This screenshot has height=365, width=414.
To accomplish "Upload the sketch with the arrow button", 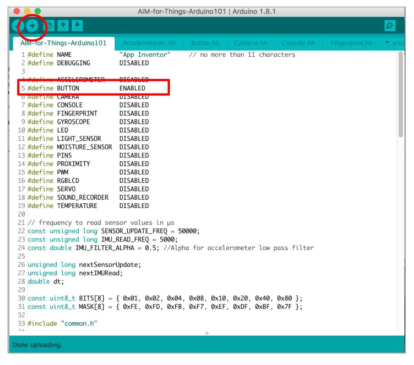I will pos(32,26).
